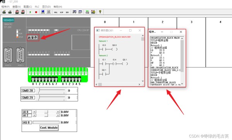This screenshot has height=140, width=232.
Task: Click scroll-down arrow in program text window
Action: tap(182, 84)
